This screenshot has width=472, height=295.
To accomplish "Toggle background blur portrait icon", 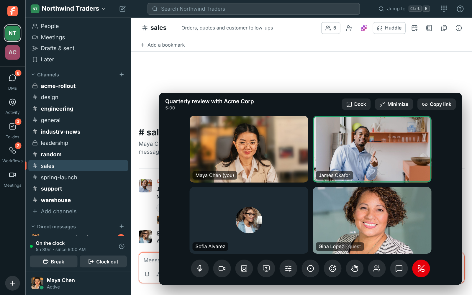I will [244, 268].
